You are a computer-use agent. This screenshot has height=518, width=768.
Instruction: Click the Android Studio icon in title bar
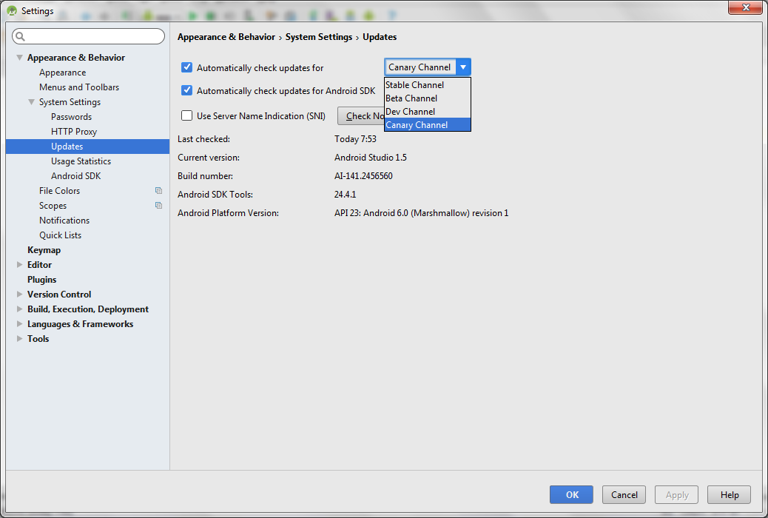click(x=12, y=10)
